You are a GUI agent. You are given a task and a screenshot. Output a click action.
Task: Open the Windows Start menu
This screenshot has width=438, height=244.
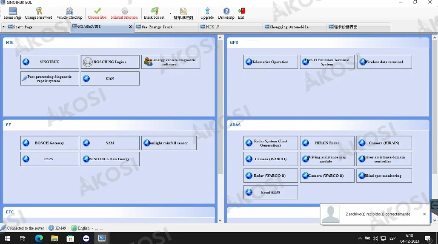(x=7, y=238)
